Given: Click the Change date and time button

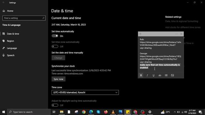Looking at the screenshot, I should click(x=58, y=58).
